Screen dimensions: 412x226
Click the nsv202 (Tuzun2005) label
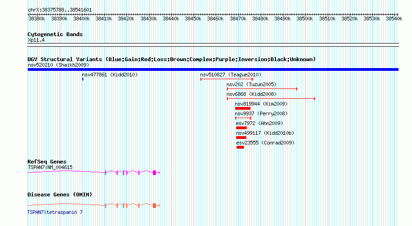click(x=251, y=84)
